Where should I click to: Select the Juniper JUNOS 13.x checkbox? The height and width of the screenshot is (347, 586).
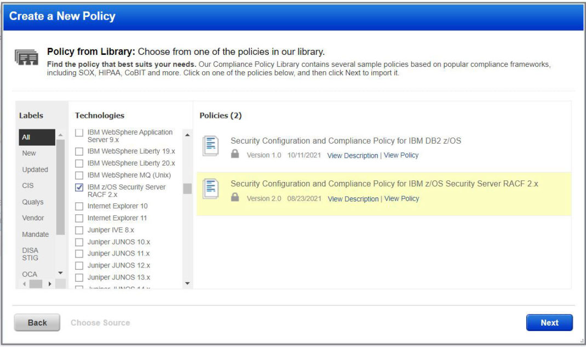tap(79, 278)
